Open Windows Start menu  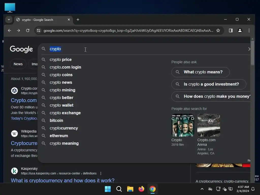[108, 189]
